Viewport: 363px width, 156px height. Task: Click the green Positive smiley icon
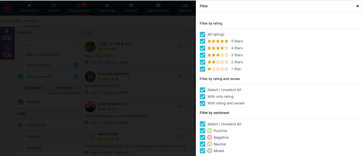click(x=210, y=131)
